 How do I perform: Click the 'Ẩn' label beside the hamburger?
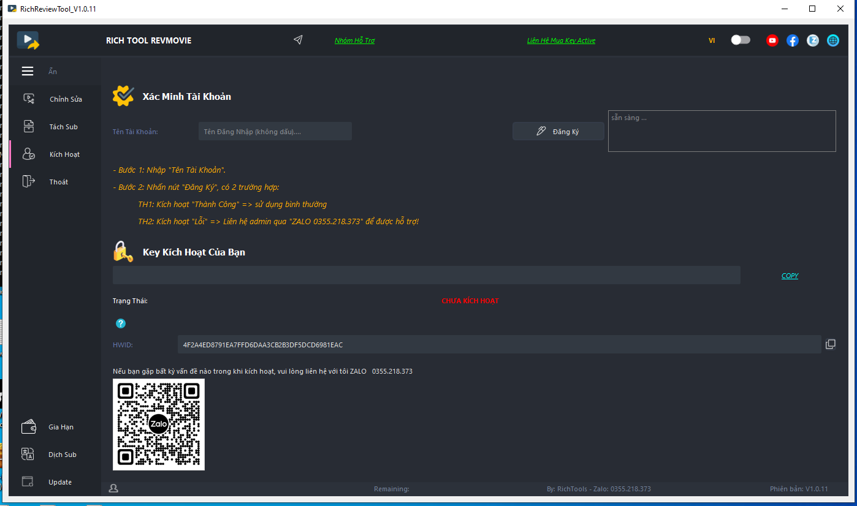(x=53, y=72)
